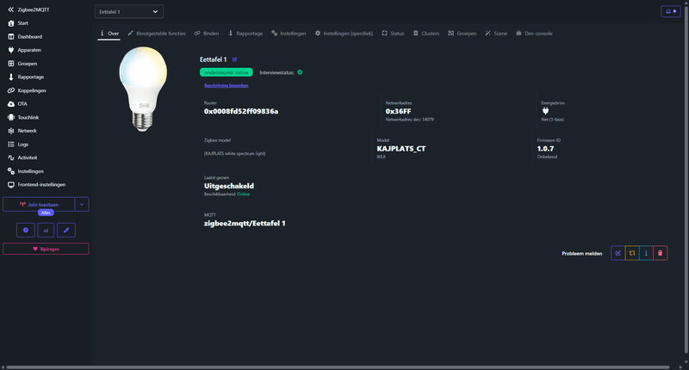This screenshot has width=689, height=370.
Task: Click the power plug Energiebron icon
Action: tap(545, 111)
